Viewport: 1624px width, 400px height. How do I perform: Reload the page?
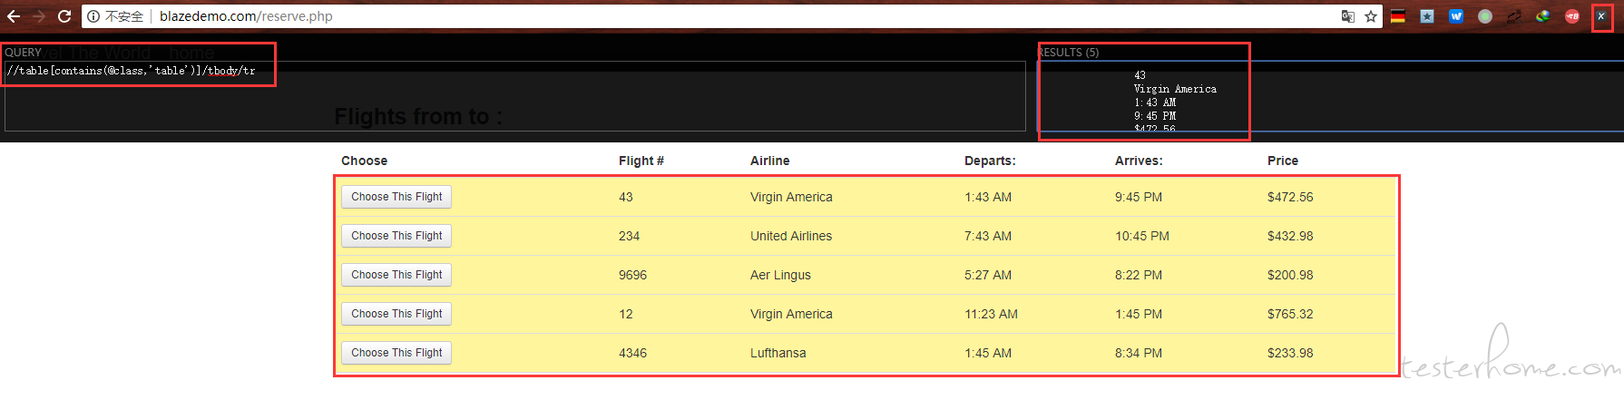pyautogui.click(x=64, y=16)
